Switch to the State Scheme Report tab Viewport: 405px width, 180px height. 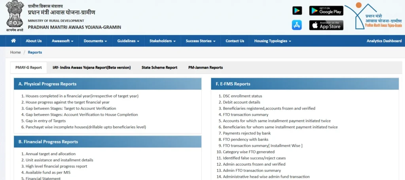pyautogui.click(x=159, y=67)
